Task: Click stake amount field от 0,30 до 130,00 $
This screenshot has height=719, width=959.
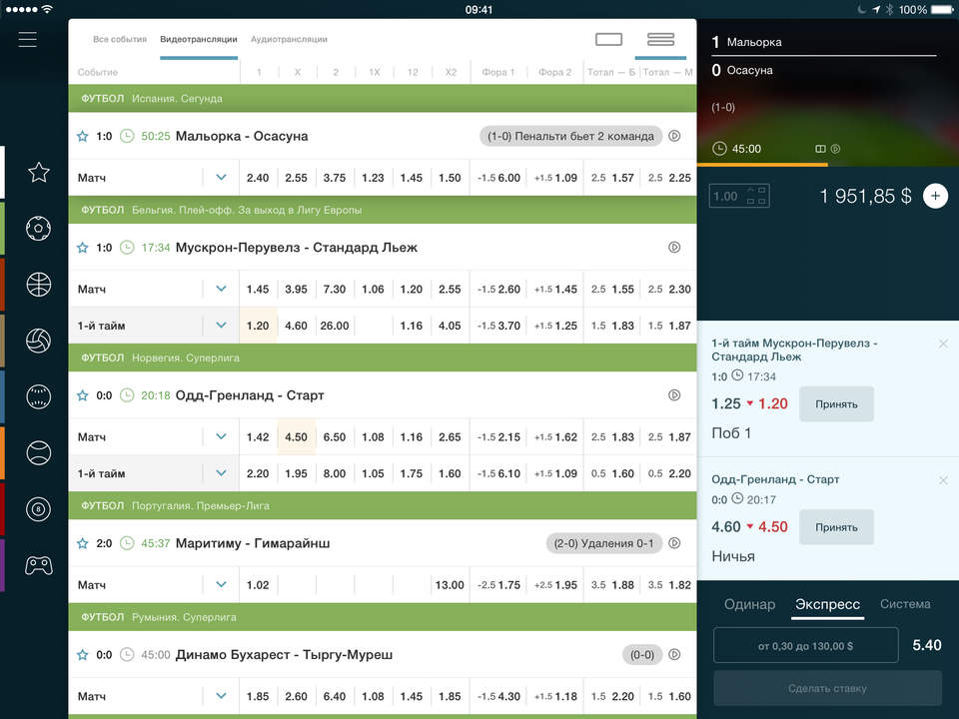Action: [x=805, y=646]
